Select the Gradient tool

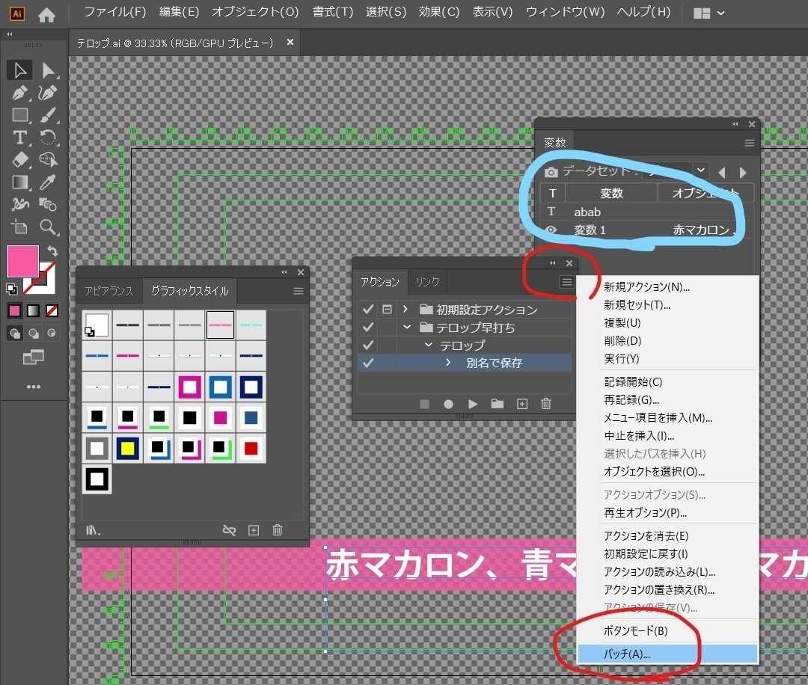coord(20,182)
